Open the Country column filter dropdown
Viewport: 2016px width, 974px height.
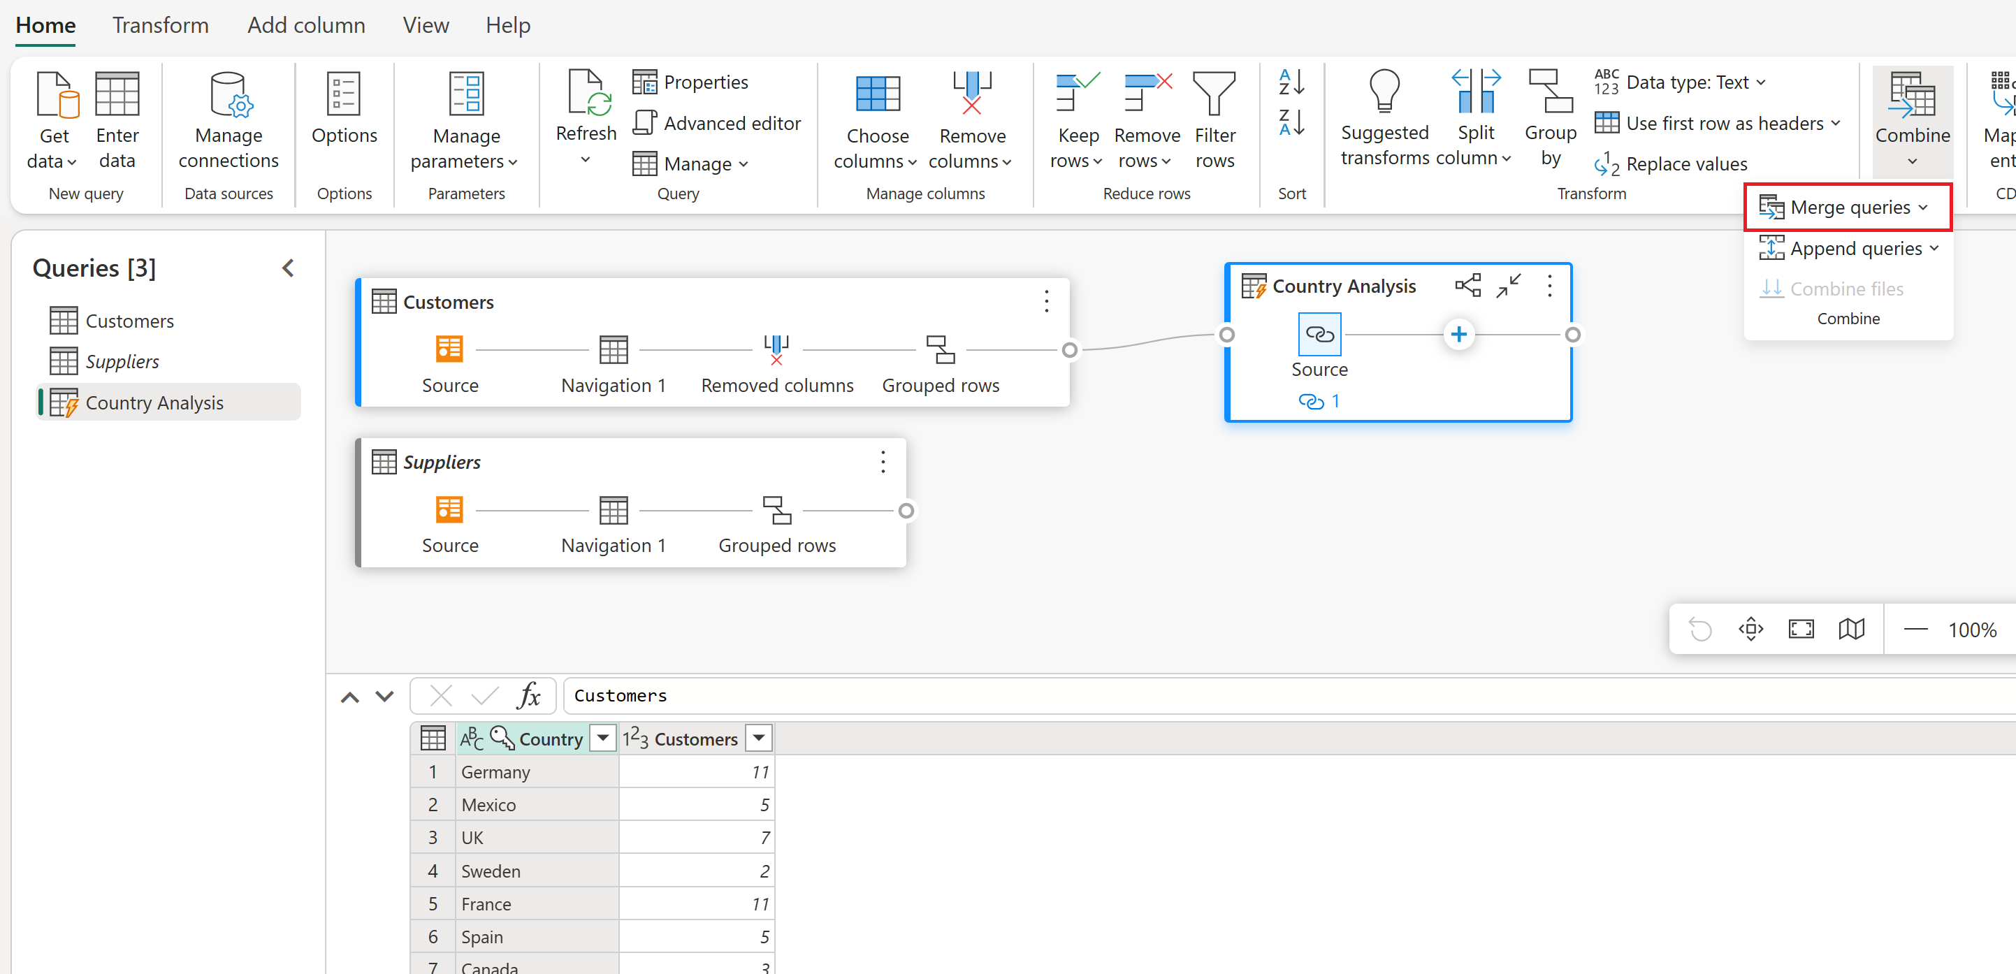click(x=602, y=738)
